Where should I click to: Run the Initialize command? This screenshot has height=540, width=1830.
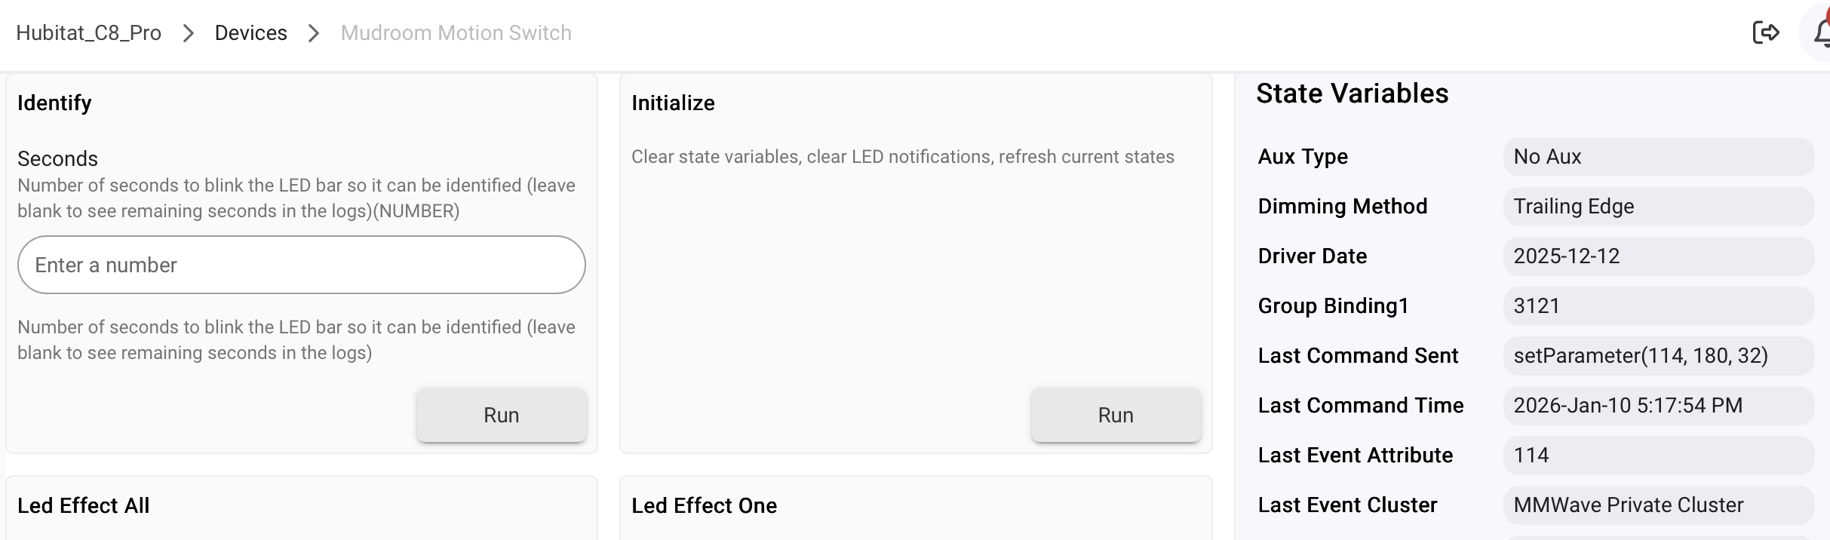click(x=1115, y=415)
